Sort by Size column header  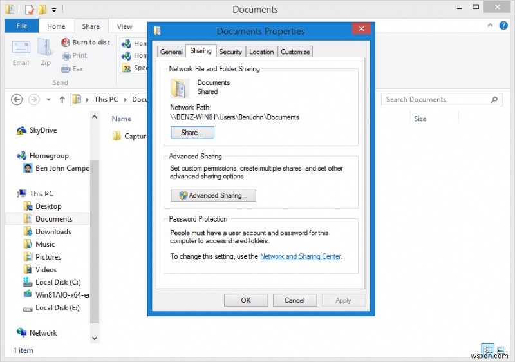pyautogui.click(x=420, y=119)
